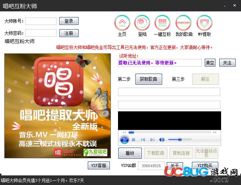Click the VIPQQ群 number field
The height and width of the screenshot is (185, 241).
(x=151, y=166)
